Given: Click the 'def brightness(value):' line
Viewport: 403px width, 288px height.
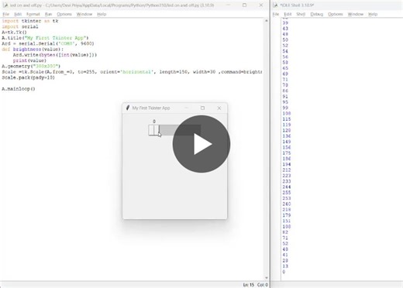Looking at the screenshot, I should (x=33, y=49).
